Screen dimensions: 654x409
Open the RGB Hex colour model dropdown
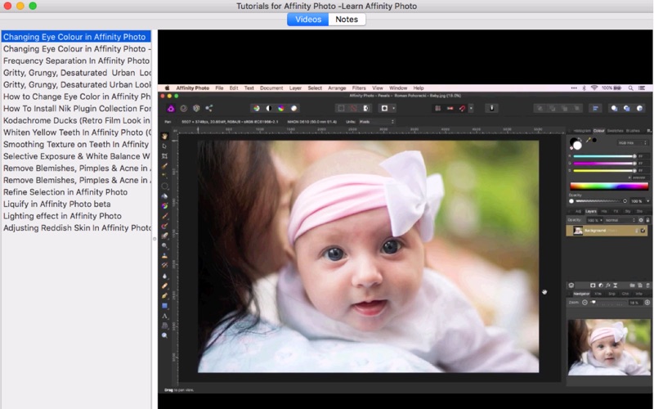[633, 143]
